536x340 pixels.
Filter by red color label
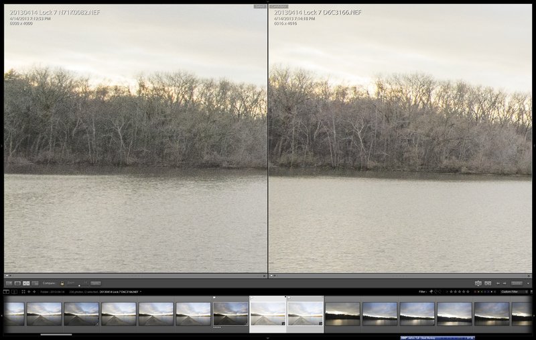tap(475, 292)
